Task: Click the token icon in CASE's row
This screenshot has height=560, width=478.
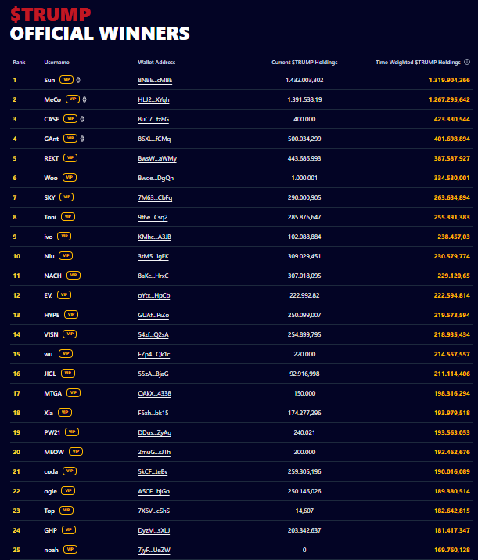Action: pyautogui.click(x=82, y=119)
